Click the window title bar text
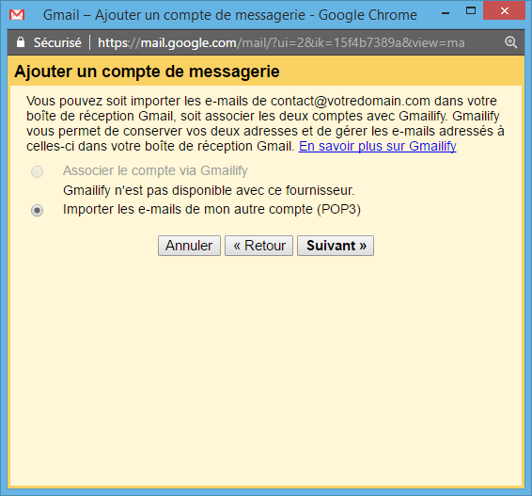The image size is (532, 496). click(230, 15)
